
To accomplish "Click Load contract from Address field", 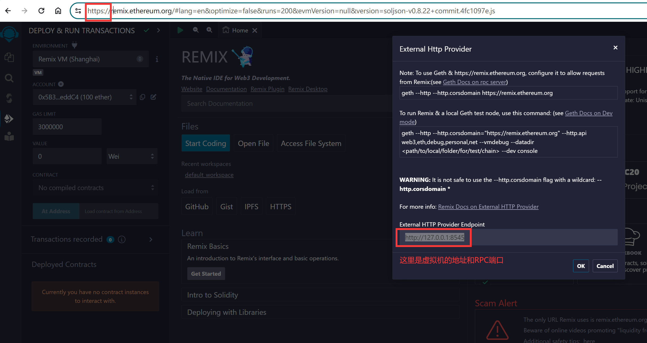I will 119,211.
